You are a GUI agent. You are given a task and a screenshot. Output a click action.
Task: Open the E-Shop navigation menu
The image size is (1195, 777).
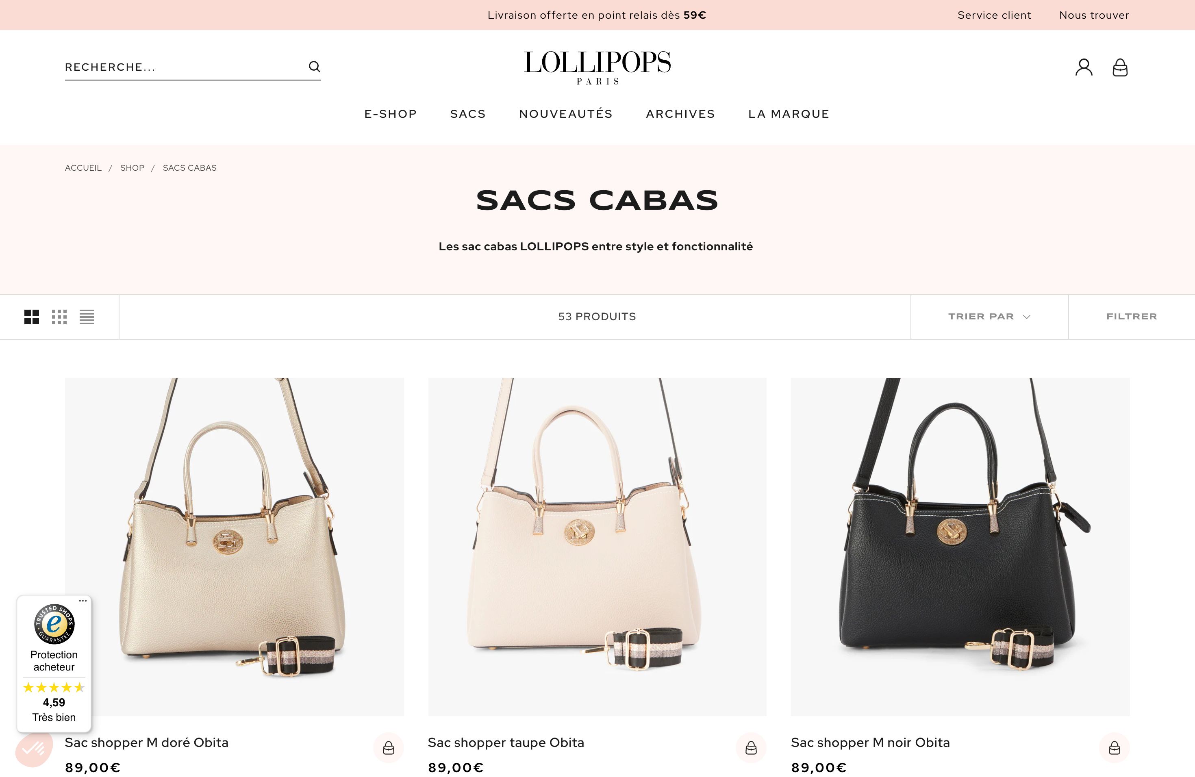click(x=391, y=114)
